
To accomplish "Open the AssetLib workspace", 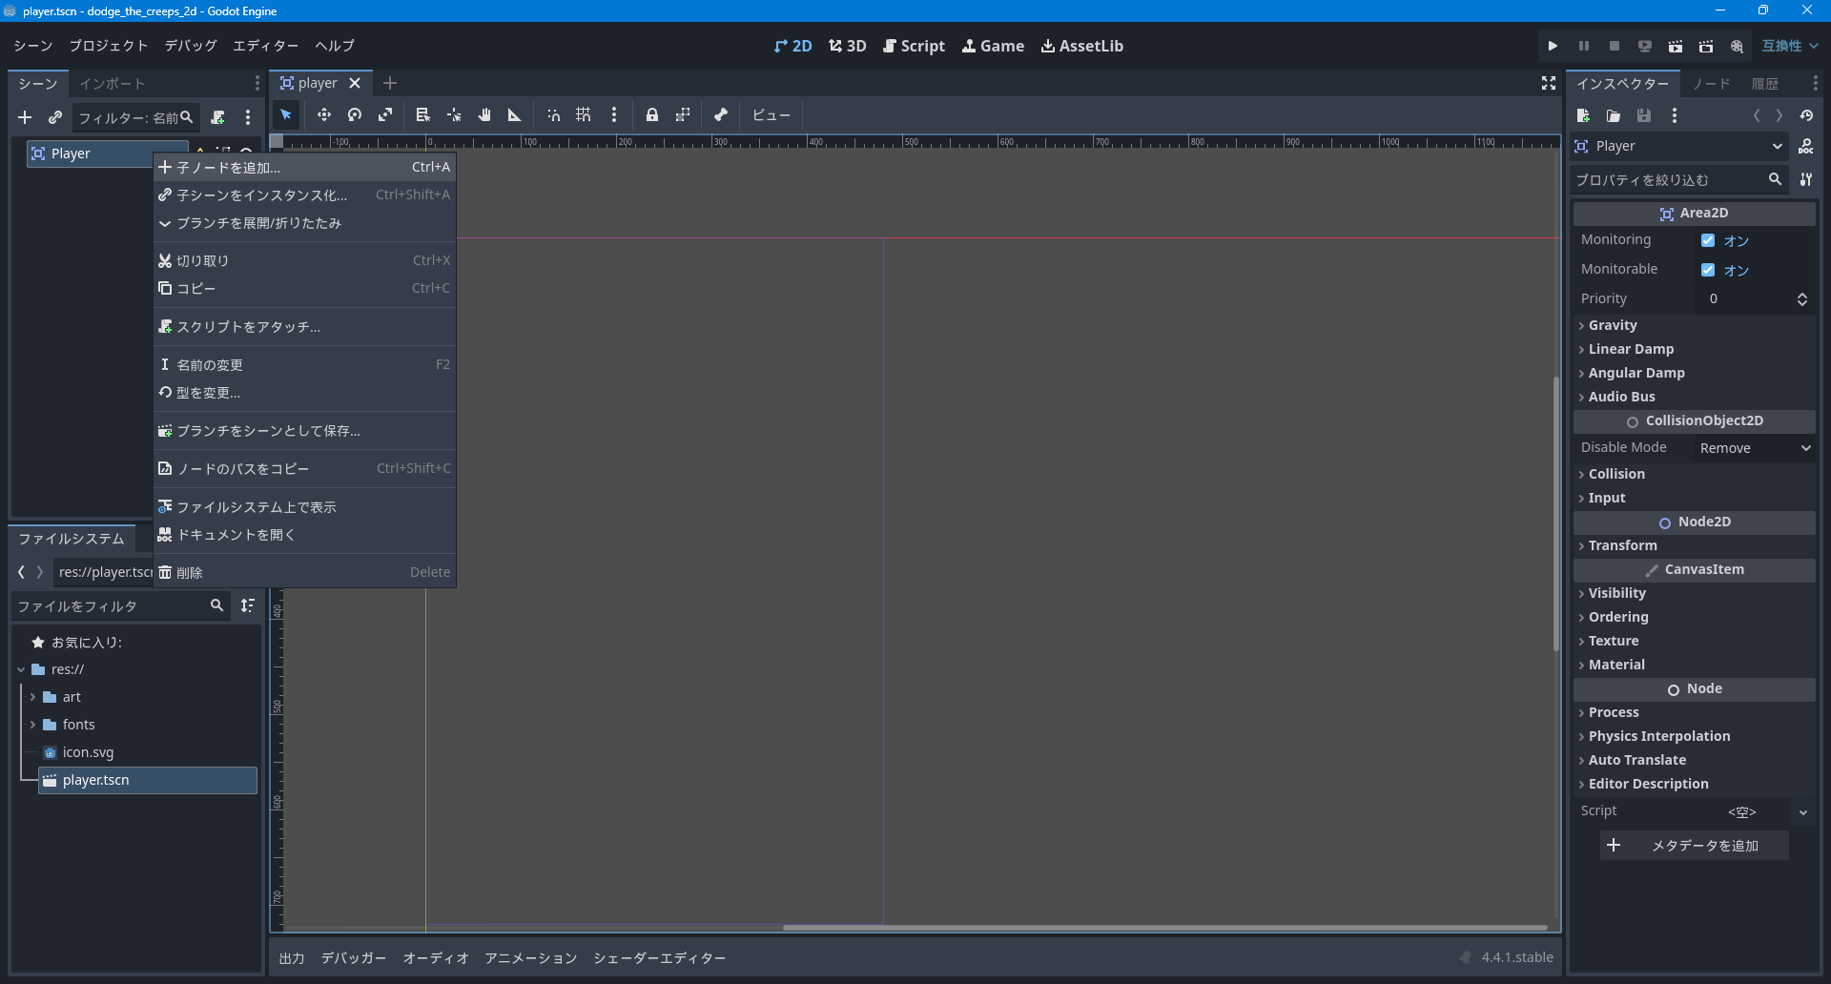I will pos(1082,46).
